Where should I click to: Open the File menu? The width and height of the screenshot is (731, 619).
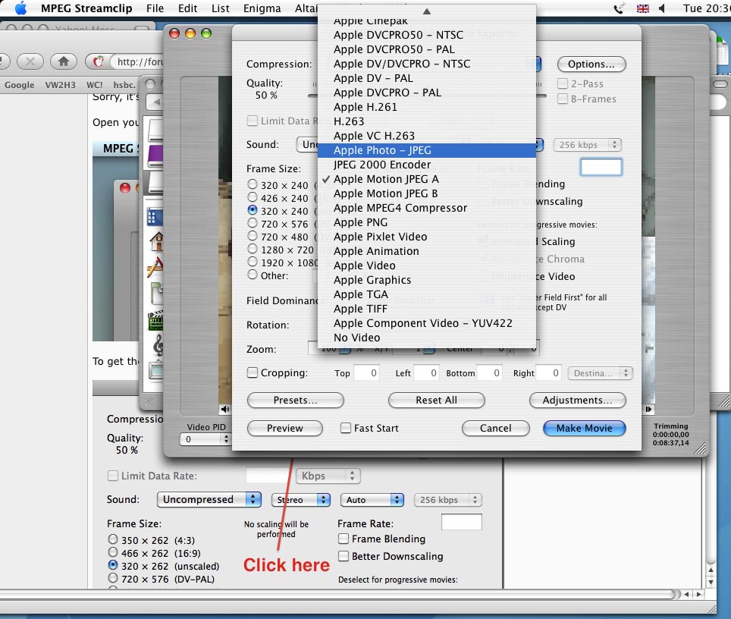click(x=155, y=8)
